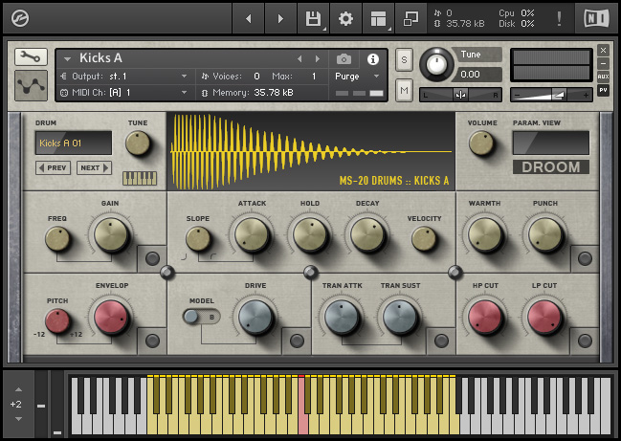Open the save icon's submenu arrow

(324, 30)
